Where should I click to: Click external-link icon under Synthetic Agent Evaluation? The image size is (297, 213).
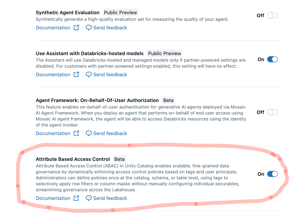point(76,28)
